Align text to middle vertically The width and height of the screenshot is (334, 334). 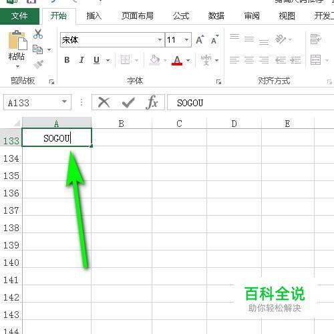pos(249,39)
